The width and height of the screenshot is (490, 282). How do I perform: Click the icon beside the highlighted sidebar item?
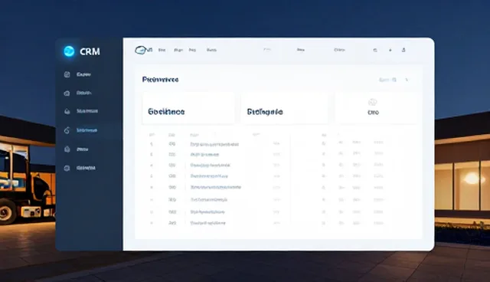(x=67, y=130)
